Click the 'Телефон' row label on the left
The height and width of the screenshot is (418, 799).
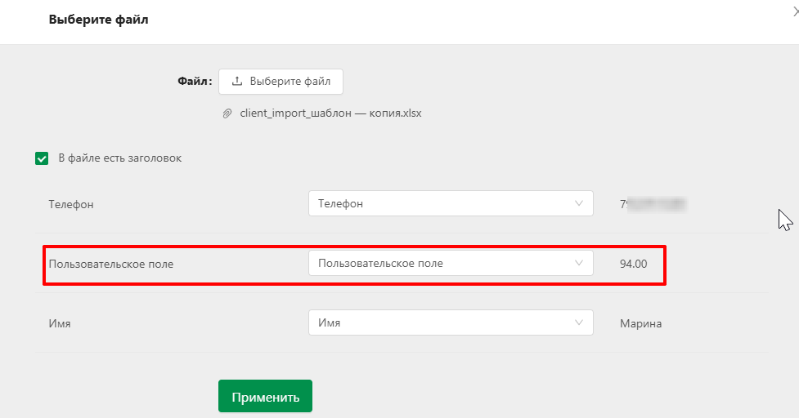coord(71,204)
